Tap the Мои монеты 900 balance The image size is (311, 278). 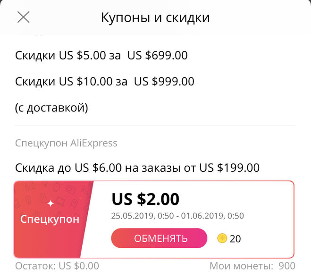252,266
